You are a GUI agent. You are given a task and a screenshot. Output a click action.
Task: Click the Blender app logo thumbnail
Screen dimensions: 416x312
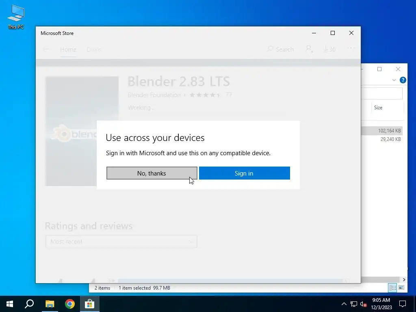point(82,131)
